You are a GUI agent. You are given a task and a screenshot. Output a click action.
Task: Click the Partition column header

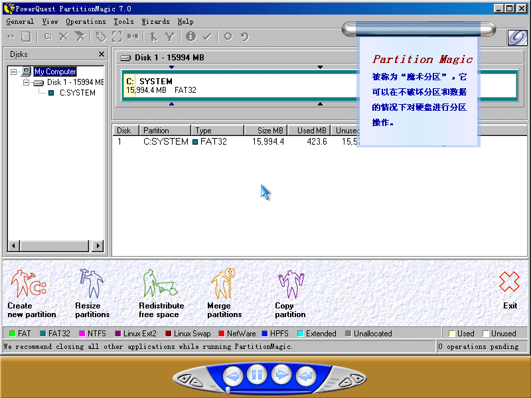165,130
